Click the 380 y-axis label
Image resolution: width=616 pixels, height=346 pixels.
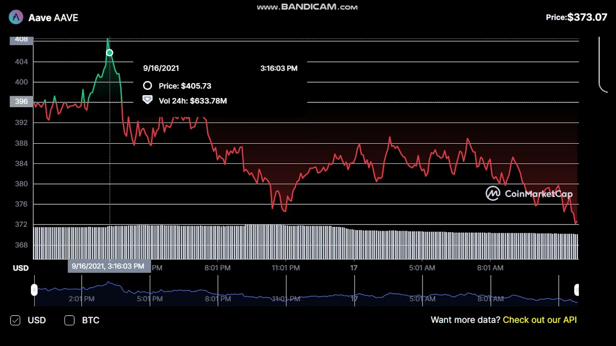(21, 184)
